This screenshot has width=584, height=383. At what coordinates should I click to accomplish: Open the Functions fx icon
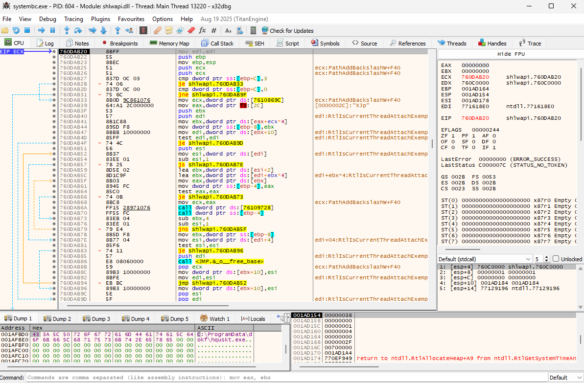202,30
